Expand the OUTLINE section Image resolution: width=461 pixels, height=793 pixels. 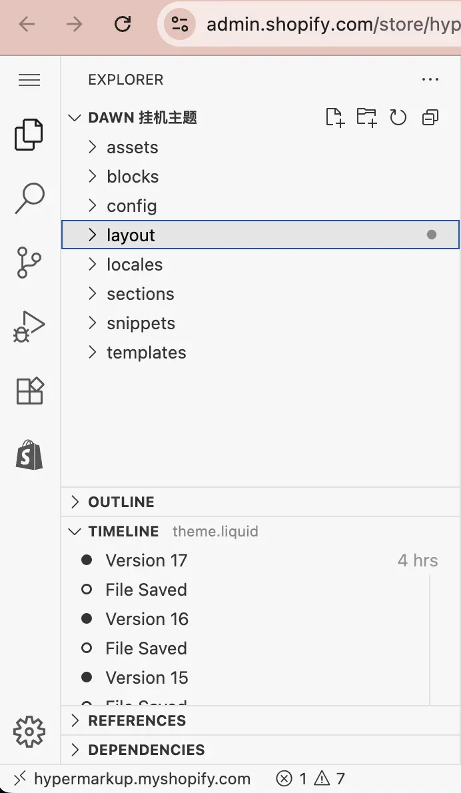(260, 502)
